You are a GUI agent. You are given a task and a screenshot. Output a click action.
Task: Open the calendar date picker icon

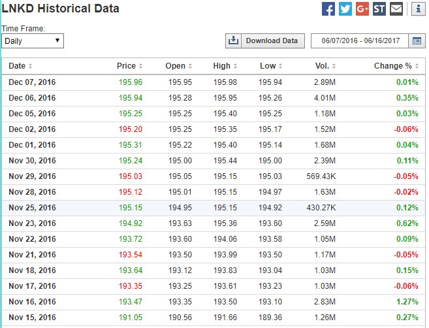coord(417,41)
